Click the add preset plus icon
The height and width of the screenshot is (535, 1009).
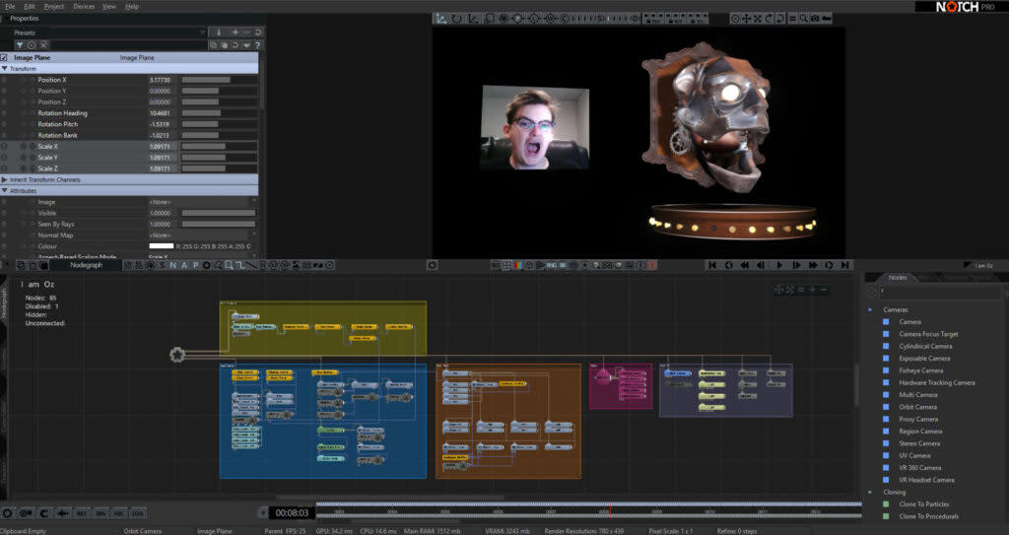click(234, 33)
